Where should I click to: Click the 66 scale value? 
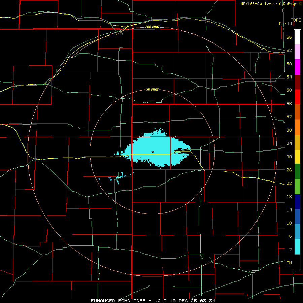pyautogui.click(x=289, y=37)
